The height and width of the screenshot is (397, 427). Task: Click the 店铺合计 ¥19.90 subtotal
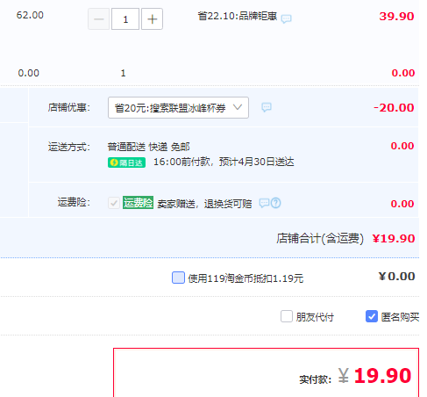(345, 238)
